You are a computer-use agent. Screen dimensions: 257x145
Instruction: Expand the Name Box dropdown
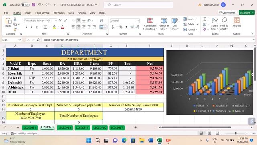20,40
